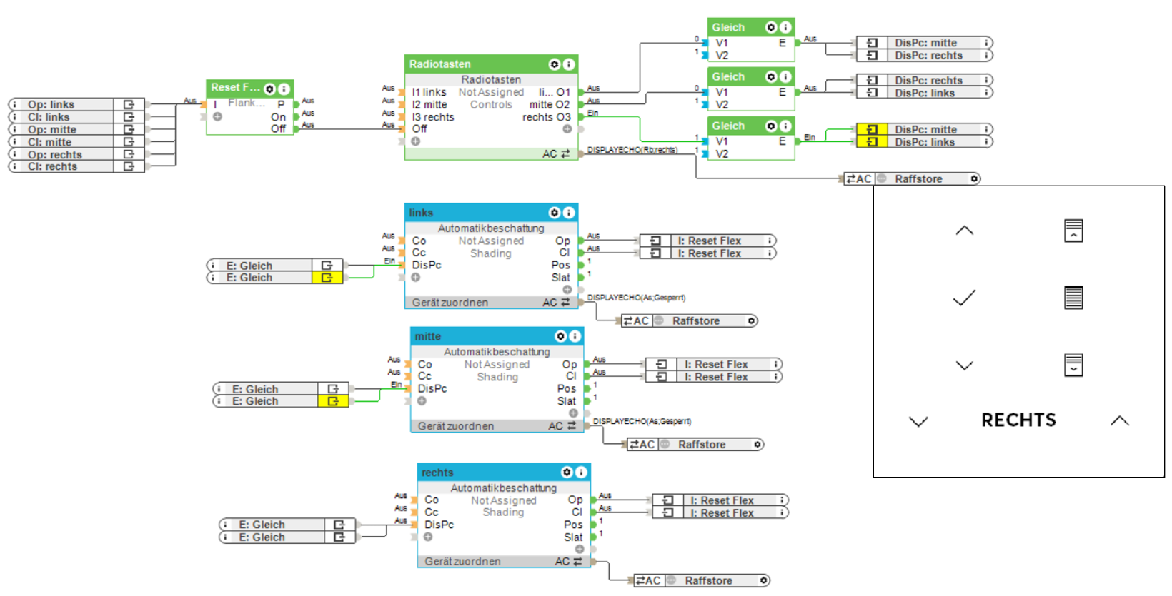Select the Op: rechts input label
This screenshot has height=596, width=1172.
55,154
